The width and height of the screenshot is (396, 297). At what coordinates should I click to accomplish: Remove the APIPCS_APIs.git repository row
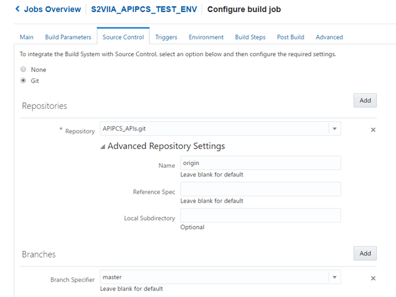point(373,130)
